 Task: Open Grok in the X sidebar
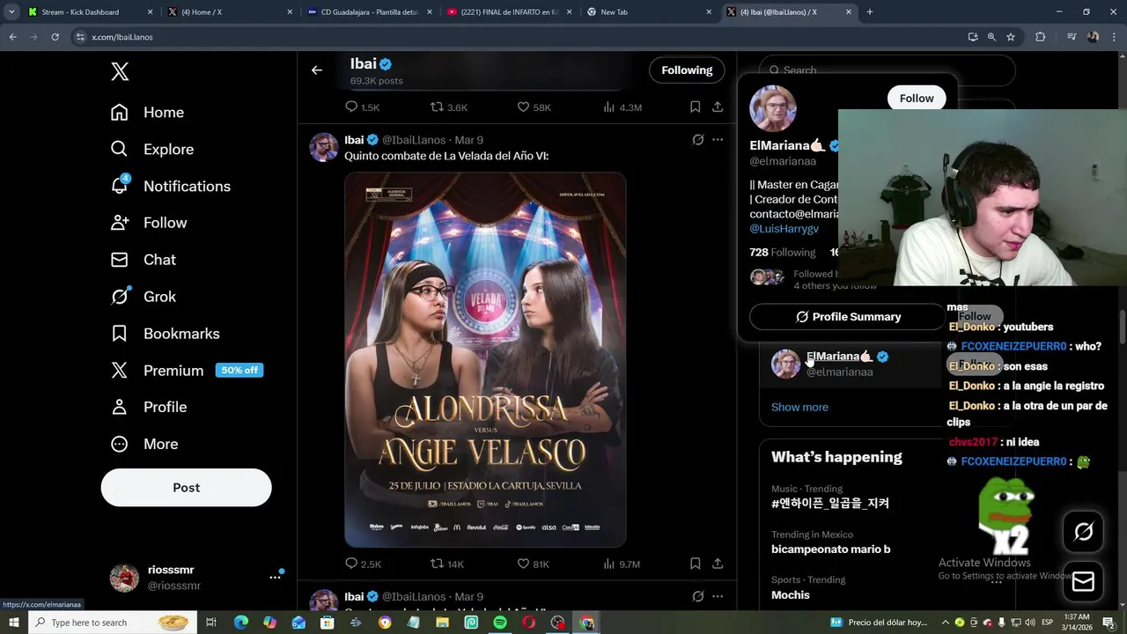click(143, 297)
